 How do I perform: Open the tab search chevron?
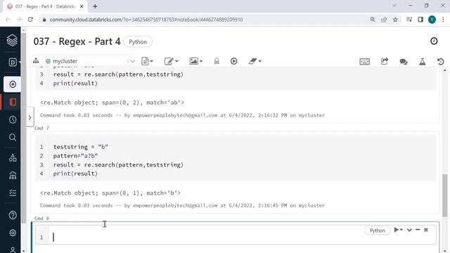pos(394,6)
